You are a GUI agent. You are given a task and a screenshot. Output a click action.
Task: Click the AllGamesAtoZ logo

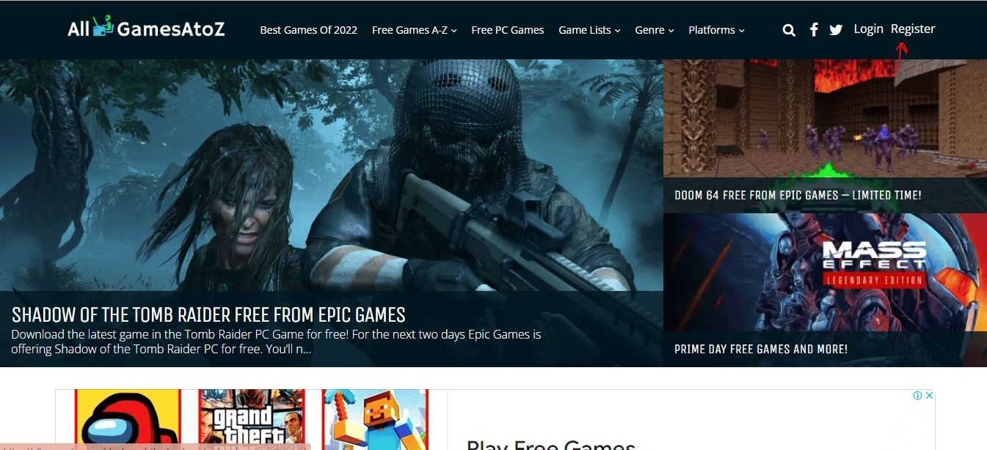[146, 28]
